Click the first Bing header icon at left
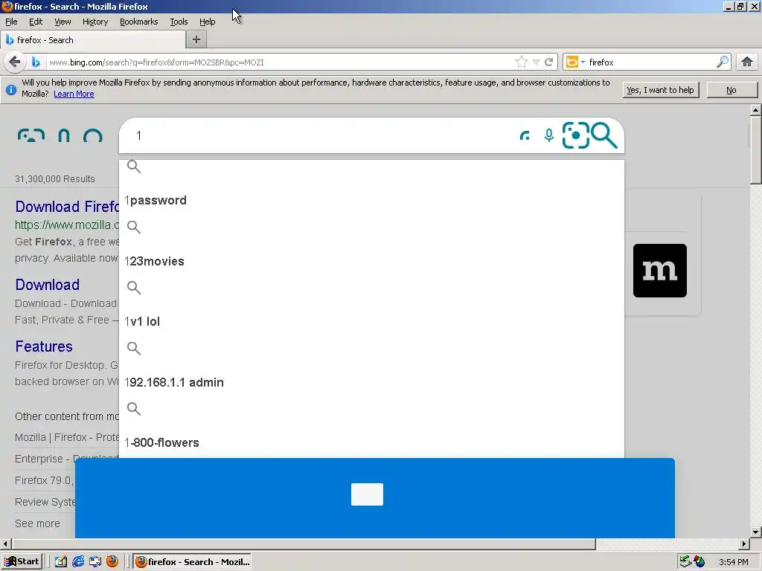This screenshot has width=762, height=571. [31, 135]
